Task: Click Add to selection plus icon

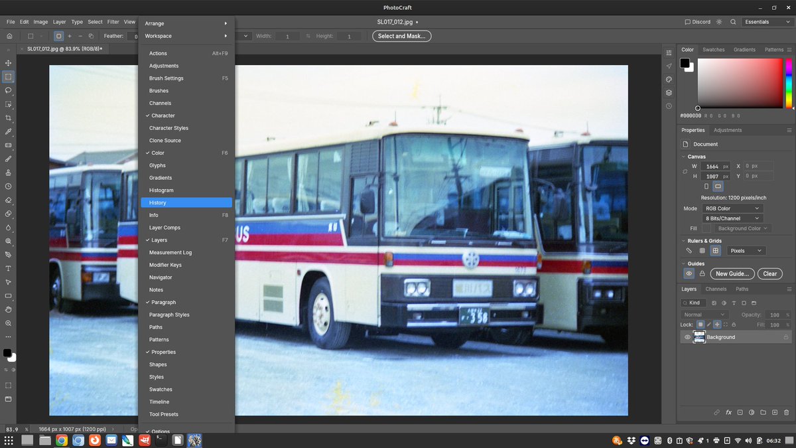Action: (x=70, y=36)
